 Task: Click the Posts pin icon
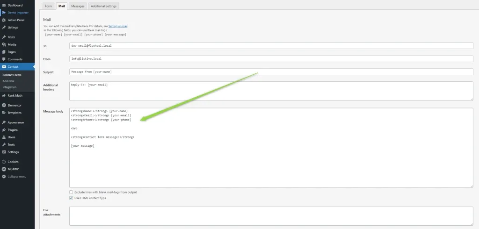4,37
